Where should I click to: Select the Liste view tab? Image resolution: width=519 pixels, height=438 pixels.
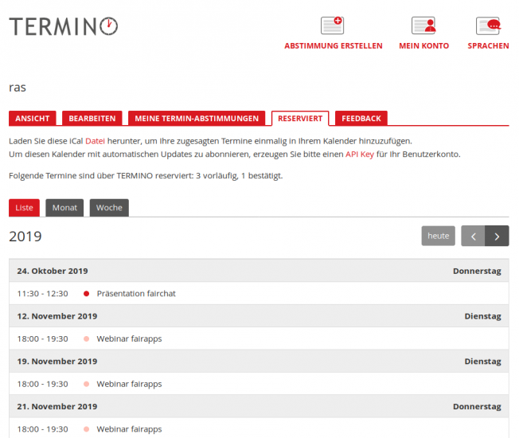click(24, 208)
